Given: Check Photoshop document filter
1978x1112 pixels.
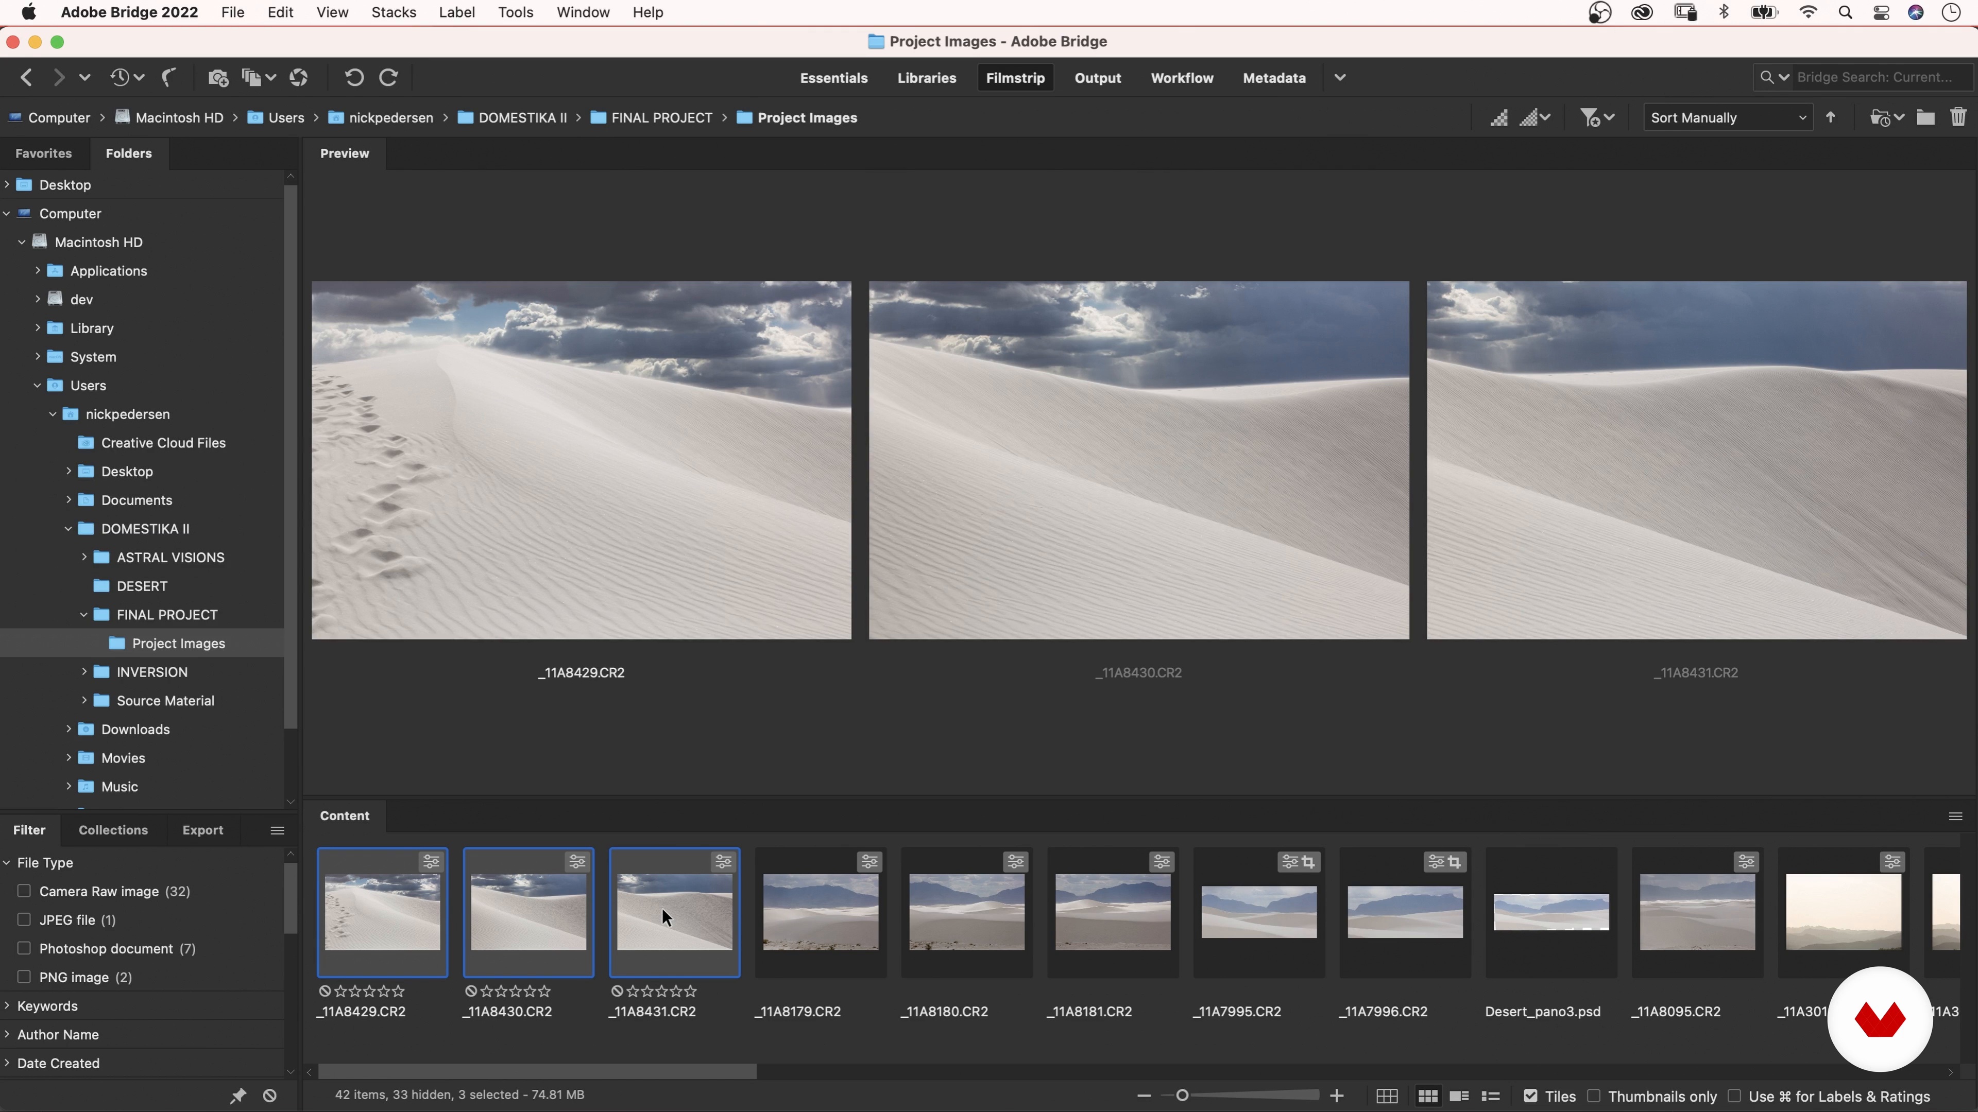Looking at the screenshot, I should coord(24,948).
